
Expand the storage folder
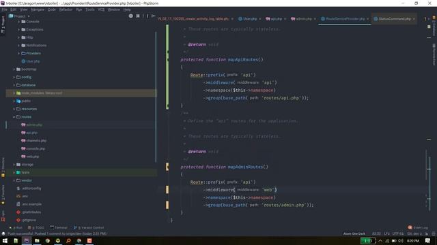point(14,165)
